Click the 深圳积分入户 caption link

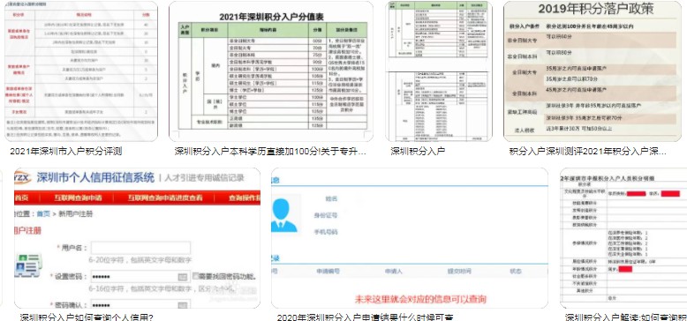pos(418,152)
